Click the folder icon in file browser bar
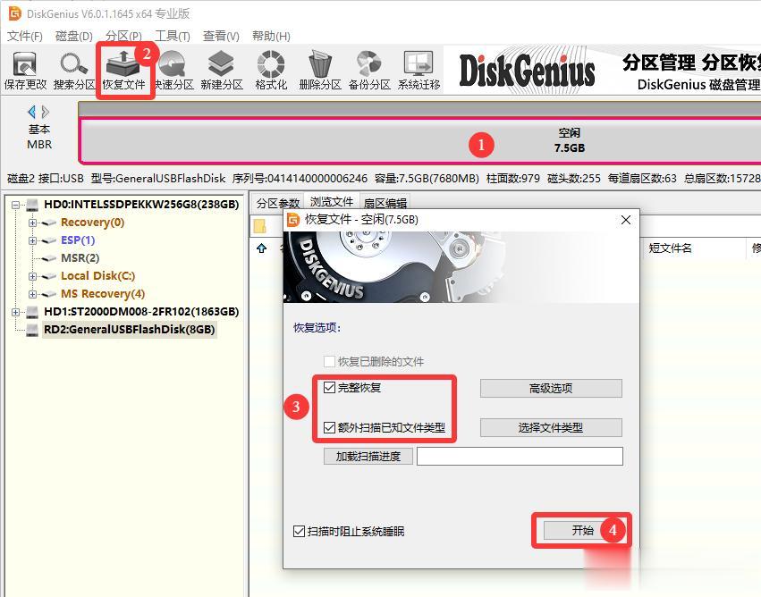Screen dimensions: 761x597 tap(260, 225)
